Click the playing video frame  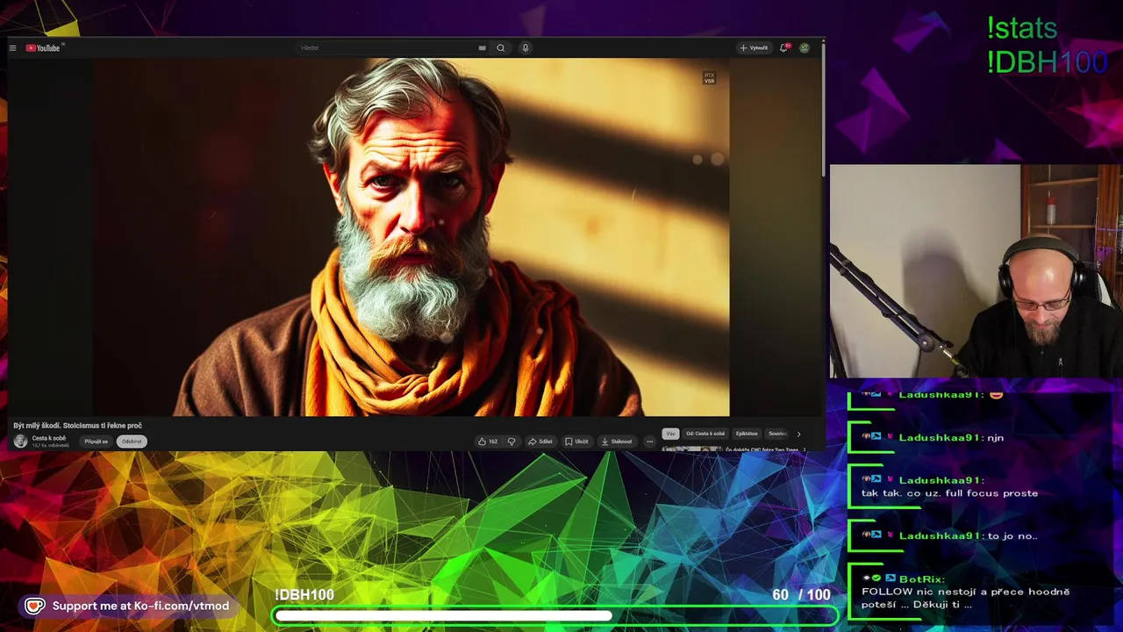click(x=411, y=237)
